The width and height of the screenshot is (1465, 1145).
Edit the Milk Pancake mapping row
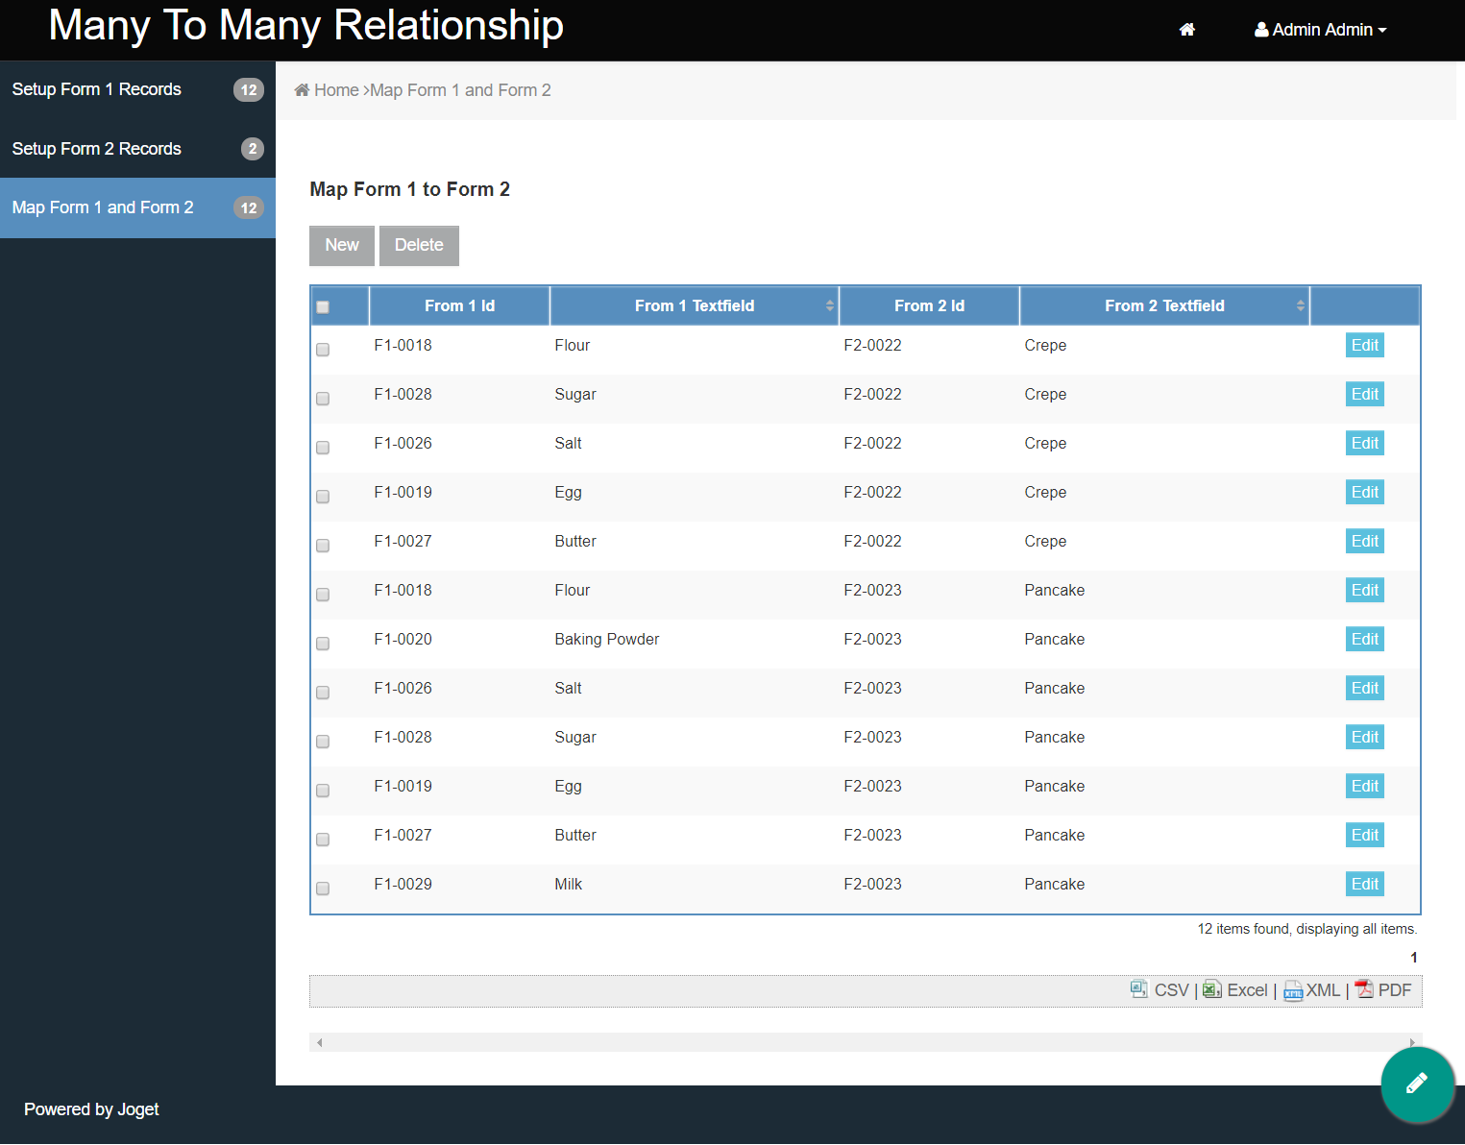1364,884
